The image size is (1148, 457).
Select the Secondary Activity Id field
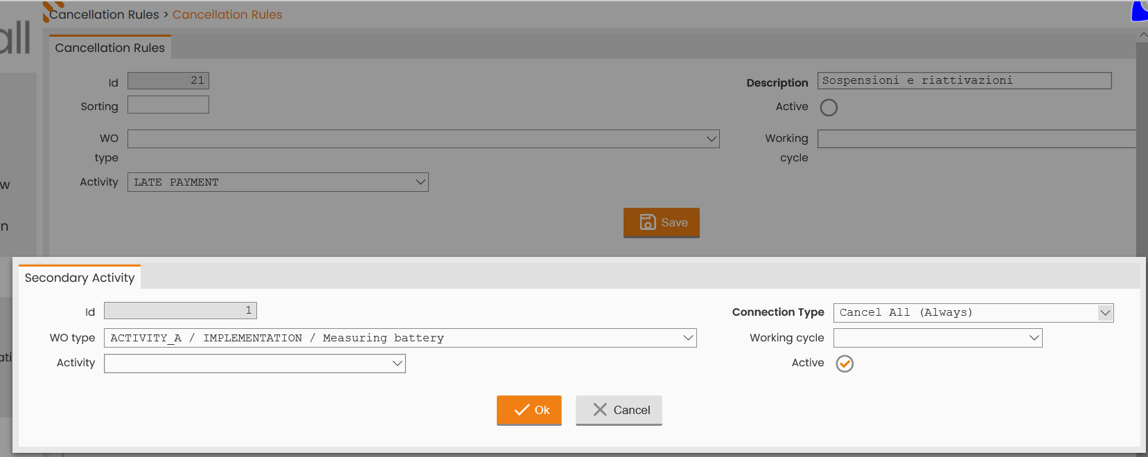(180, 311)
